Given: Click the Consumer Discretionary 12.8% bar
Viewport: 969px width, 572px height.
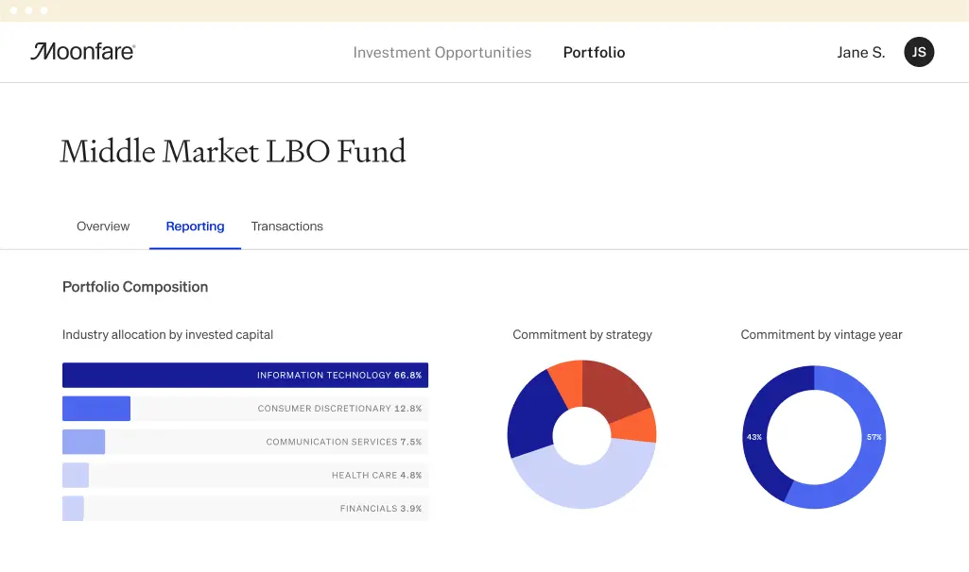Looking at the screenshot, I should [x=95, y=408].
